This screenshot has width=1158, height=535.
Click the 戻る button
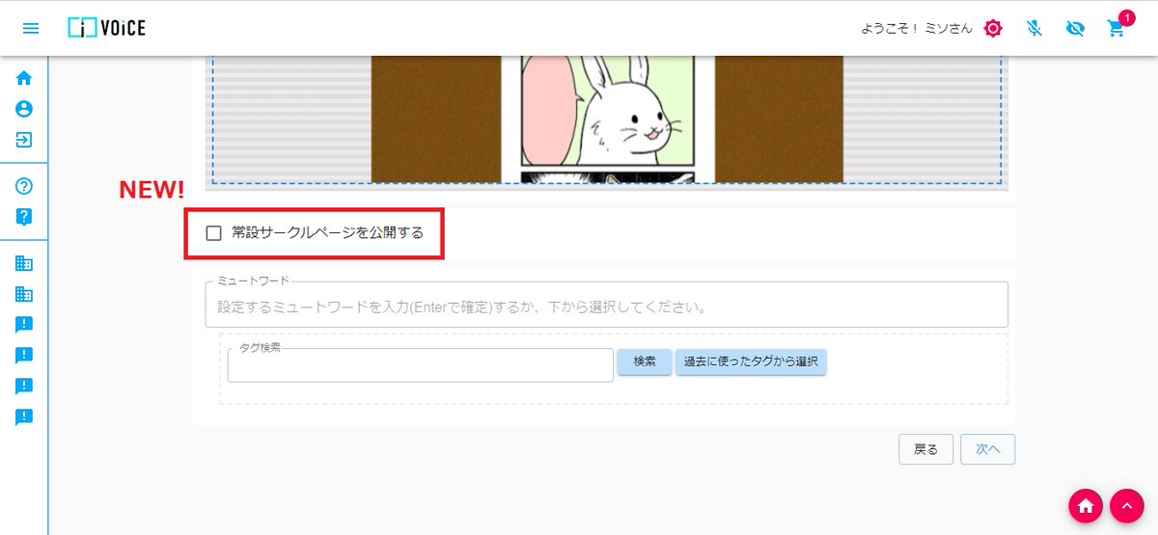pyautogui.click(x=926, y=449)
